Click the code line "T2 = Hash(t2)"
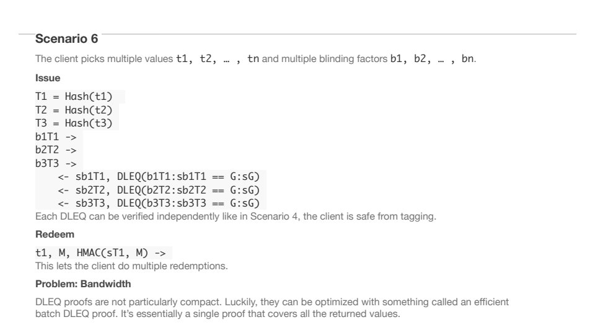This screenshot has height=335, width=595. click(x=74, y=110)
